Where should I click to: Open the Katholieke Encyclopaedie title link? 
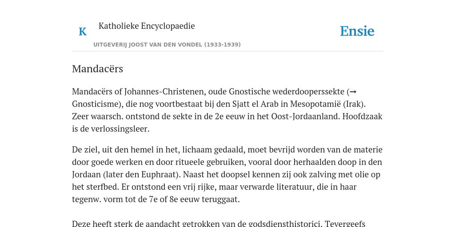147,26
